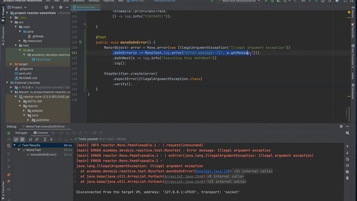Click the console down arrow to next stack frame
Image resolution: width=357 pixels, height=201 pixels.
pyautogui.click(x=347, y=152)
